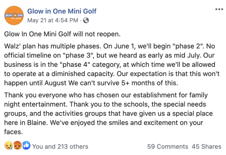The image size is (226, 155).
Task: Show who reacted: You and 213 others
Action: 60,147
